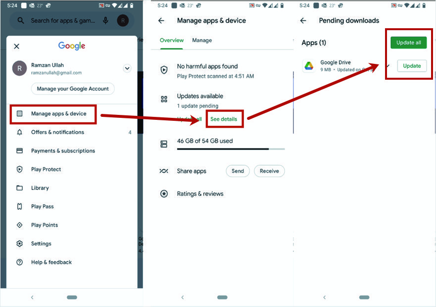Tap the Offers bell icon

point(19,132)
